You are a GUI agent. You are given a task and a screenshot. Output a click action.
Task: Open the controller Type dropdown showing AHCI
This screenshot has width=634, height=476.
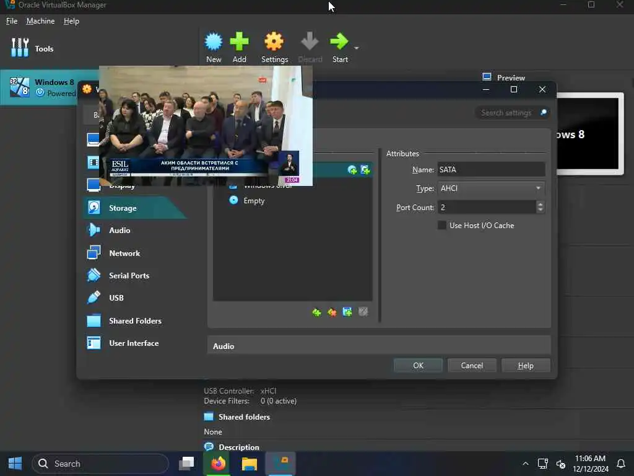(x=491, y=188)
